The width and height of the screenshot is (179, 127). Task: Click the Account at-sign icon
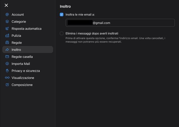[7, 14]
